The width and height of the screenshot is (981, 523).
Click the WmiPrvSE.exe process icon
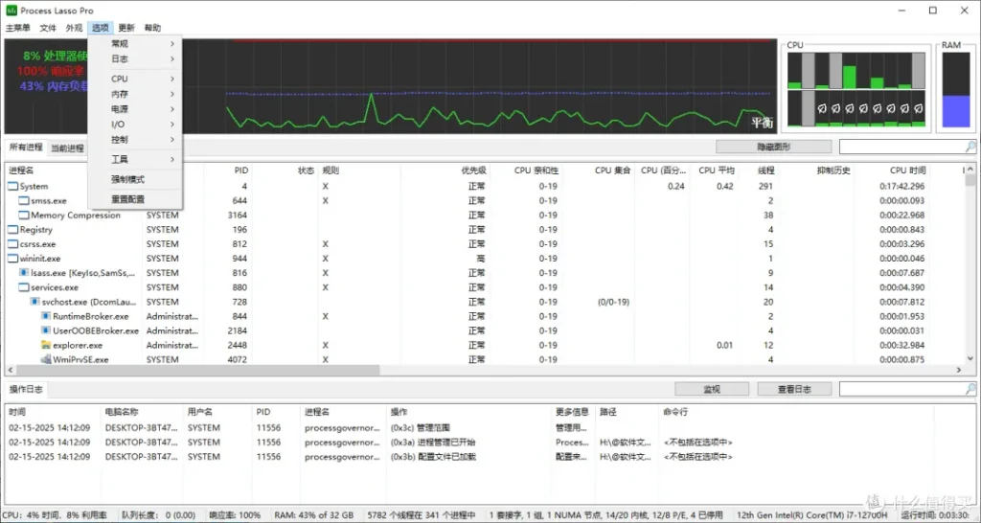point(46,359)
